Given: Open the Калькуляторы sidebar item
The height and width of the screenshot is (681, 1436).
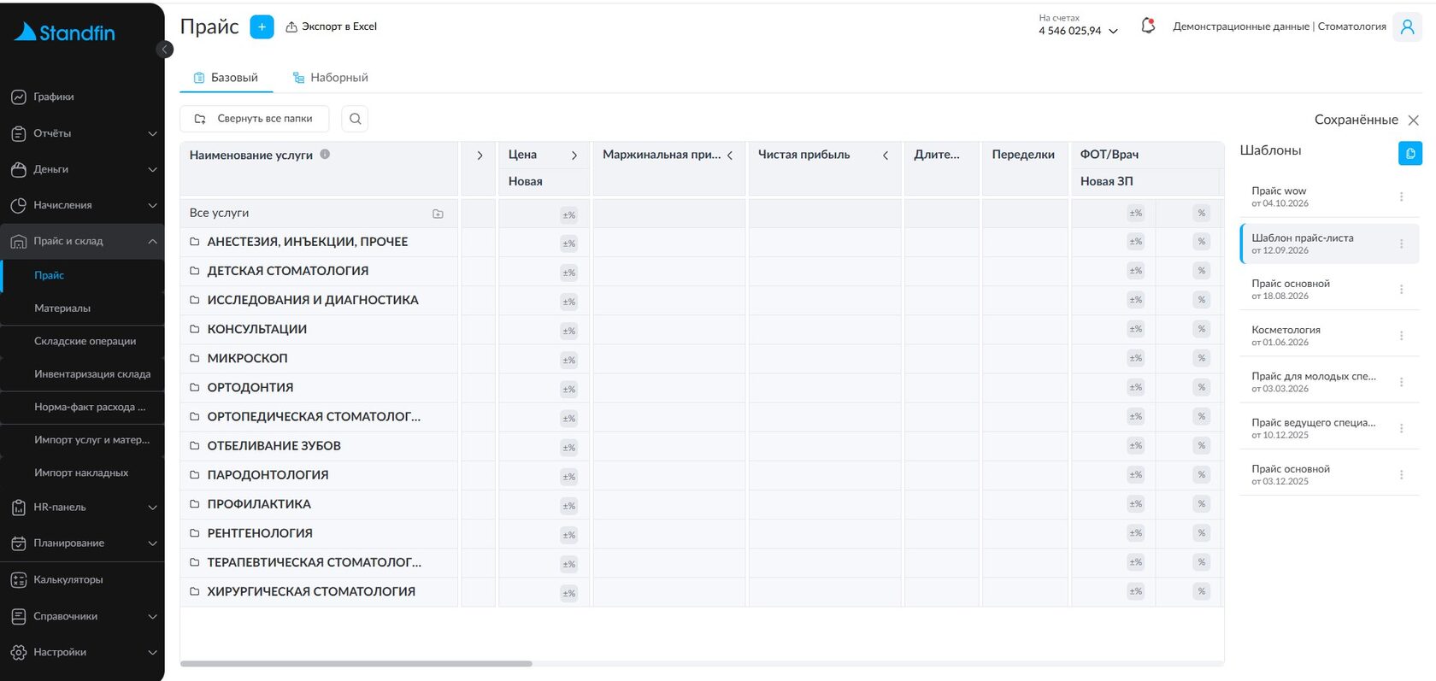Looking at the screenshot, I should pyautogui.click(x=82, y=579).
